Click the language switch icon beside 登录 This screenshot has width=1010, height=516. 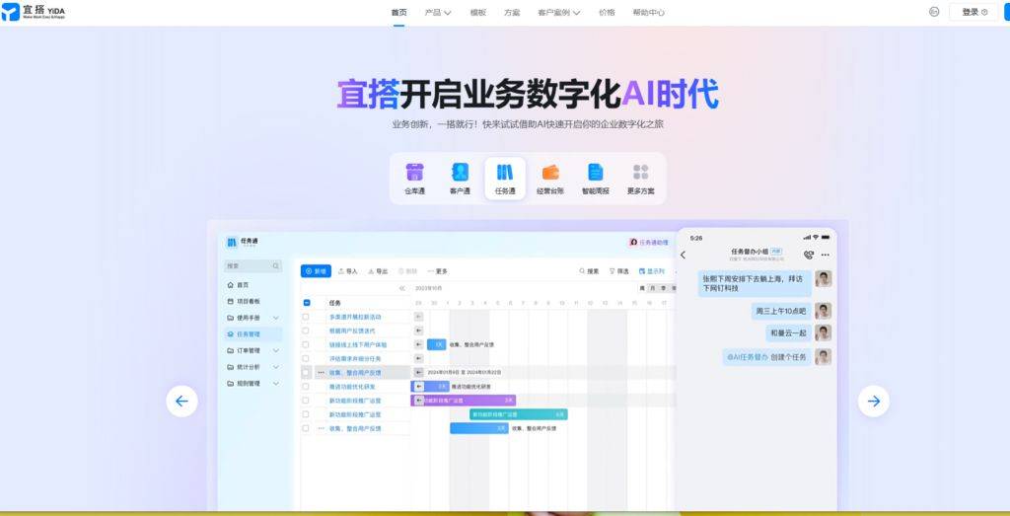934,12
